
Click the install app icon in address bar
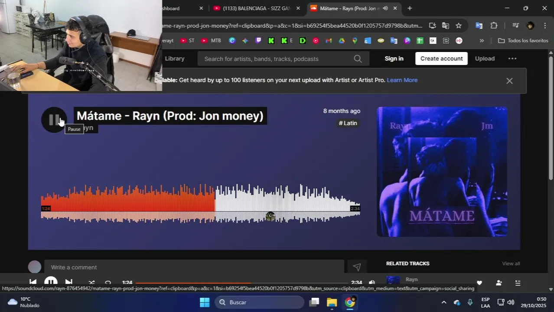(x=432, y=26)
